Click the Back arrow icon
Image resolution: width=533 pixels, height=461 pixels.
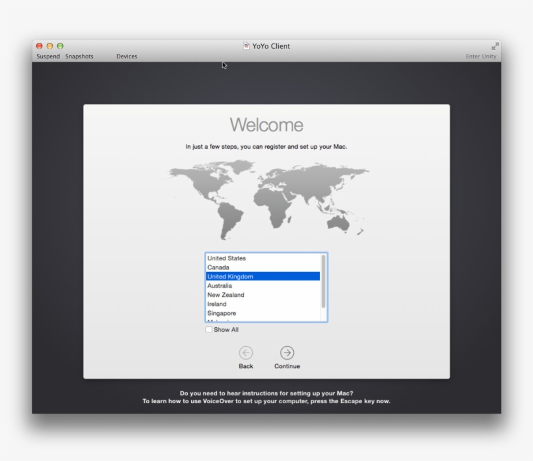(x=246, y=353)
